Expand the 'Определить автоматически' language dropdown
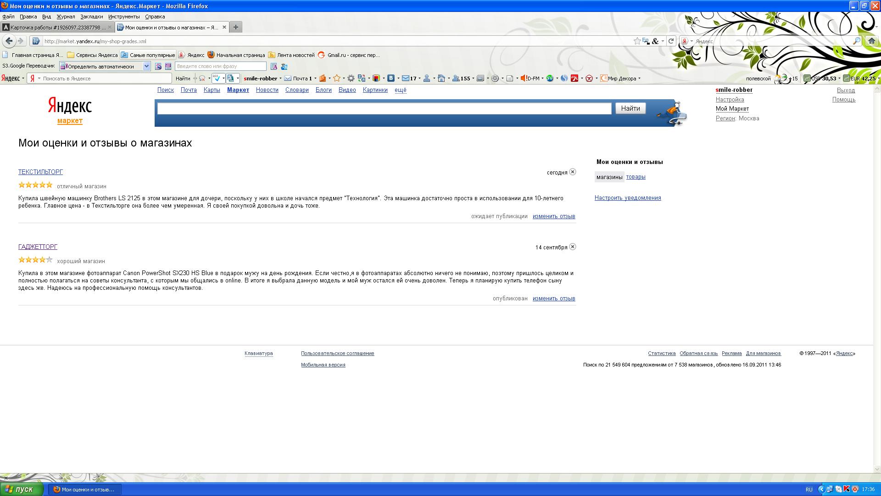 [x=146, y=67]
